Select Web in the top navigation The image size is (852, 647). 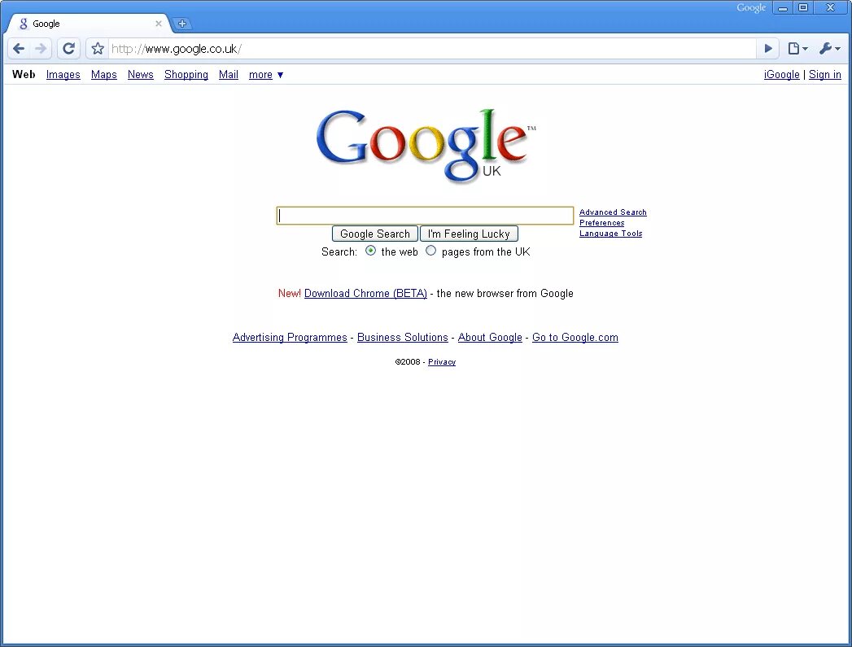click(x=24, y=74)
